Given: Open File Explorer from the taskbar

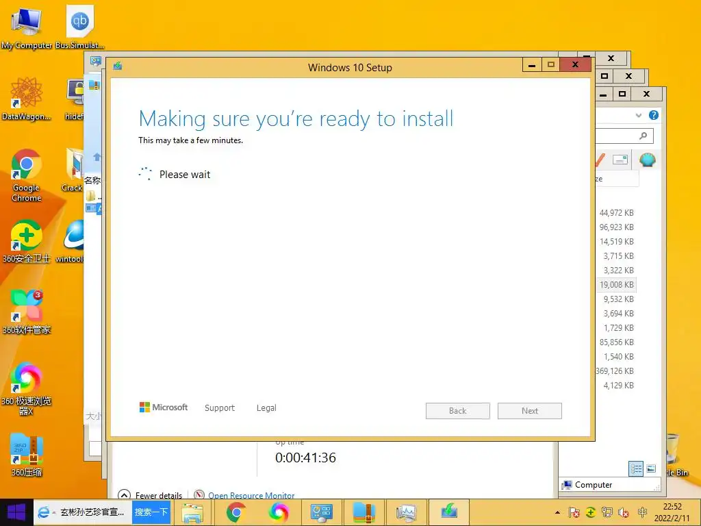Looking at the screenshot, I should (x=192, y=512).
